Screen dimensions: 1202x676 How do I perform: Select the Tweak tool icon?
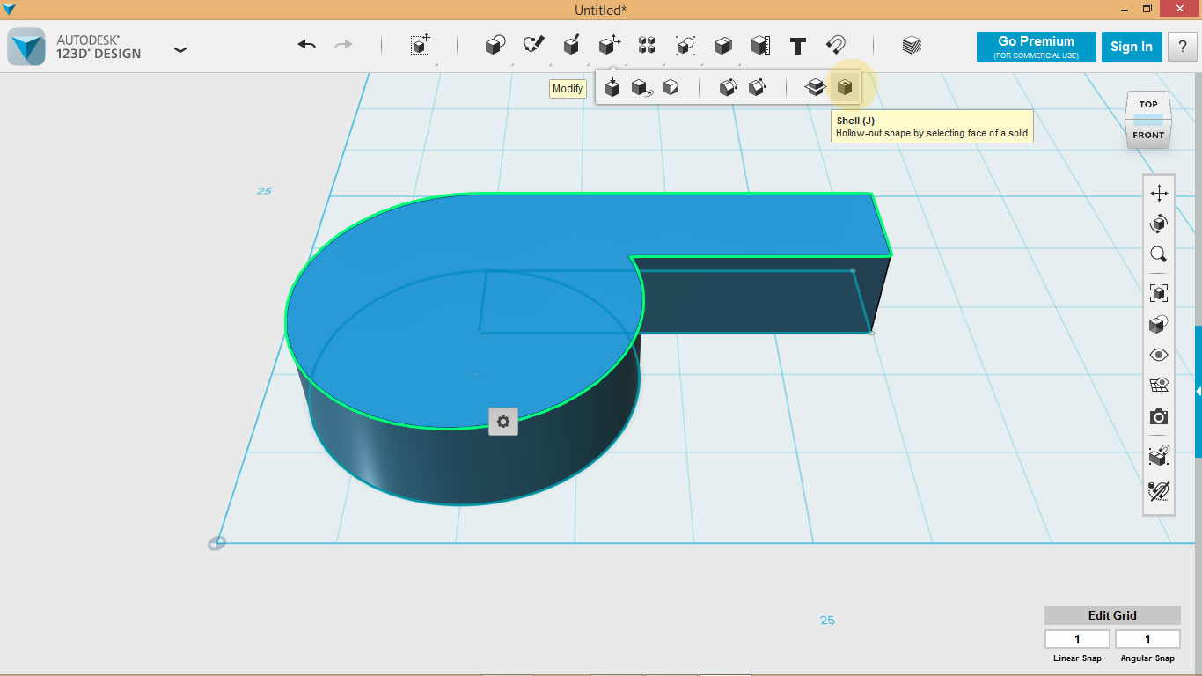(641, 87)
